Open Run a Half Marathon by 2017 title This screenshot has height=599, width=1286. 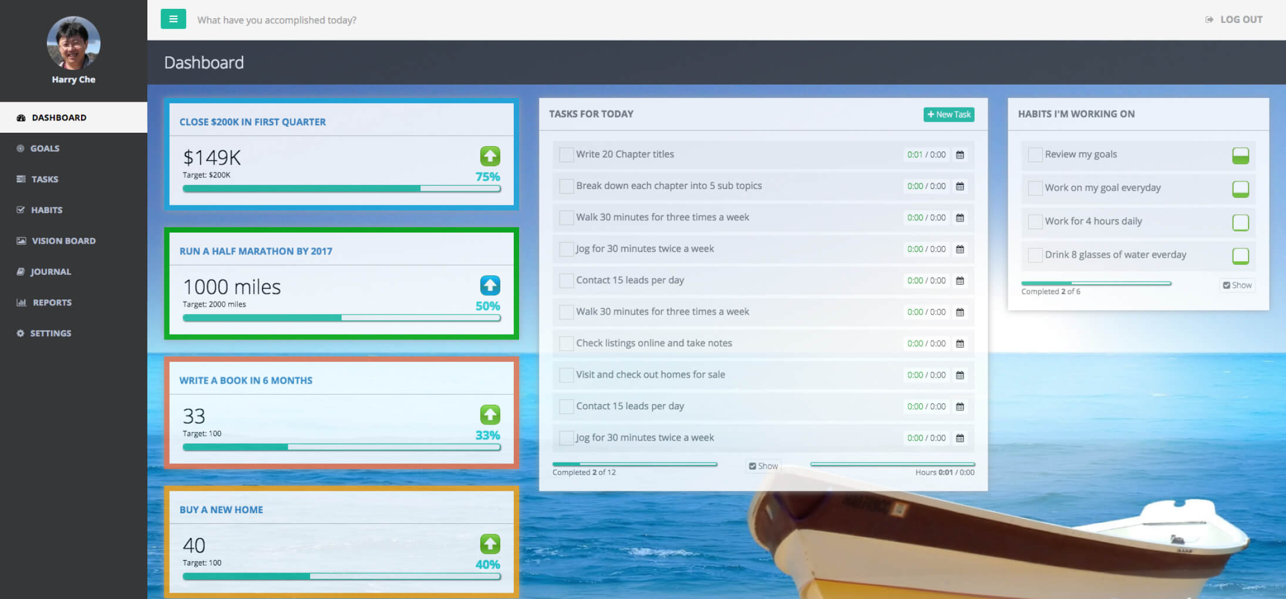tap(255, 251)
